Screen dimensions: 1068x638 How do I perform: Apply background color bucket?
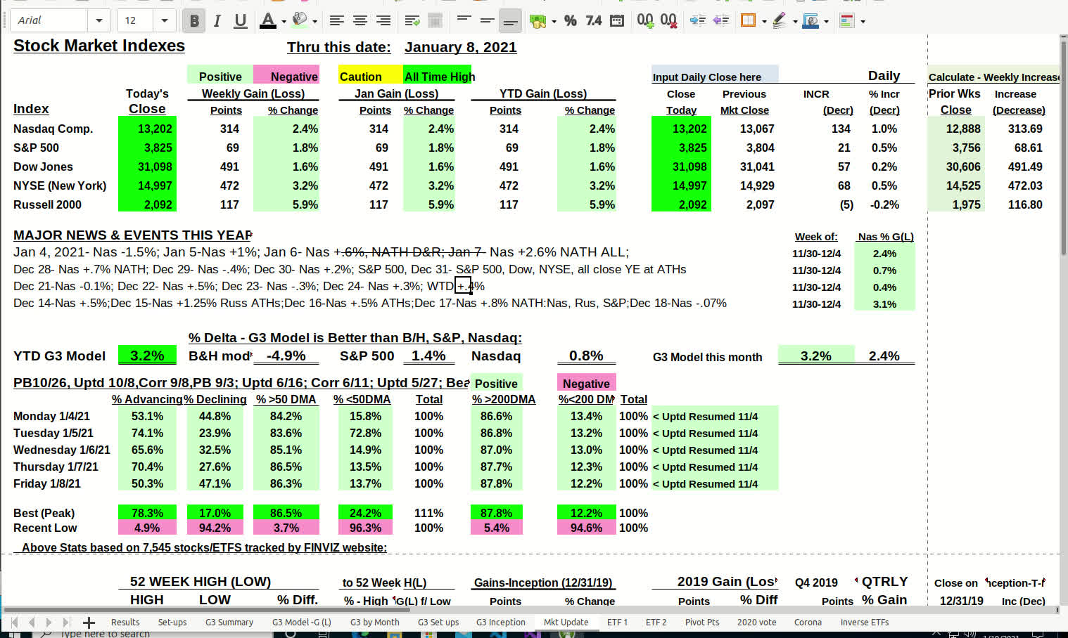click(x=300, y=21)
